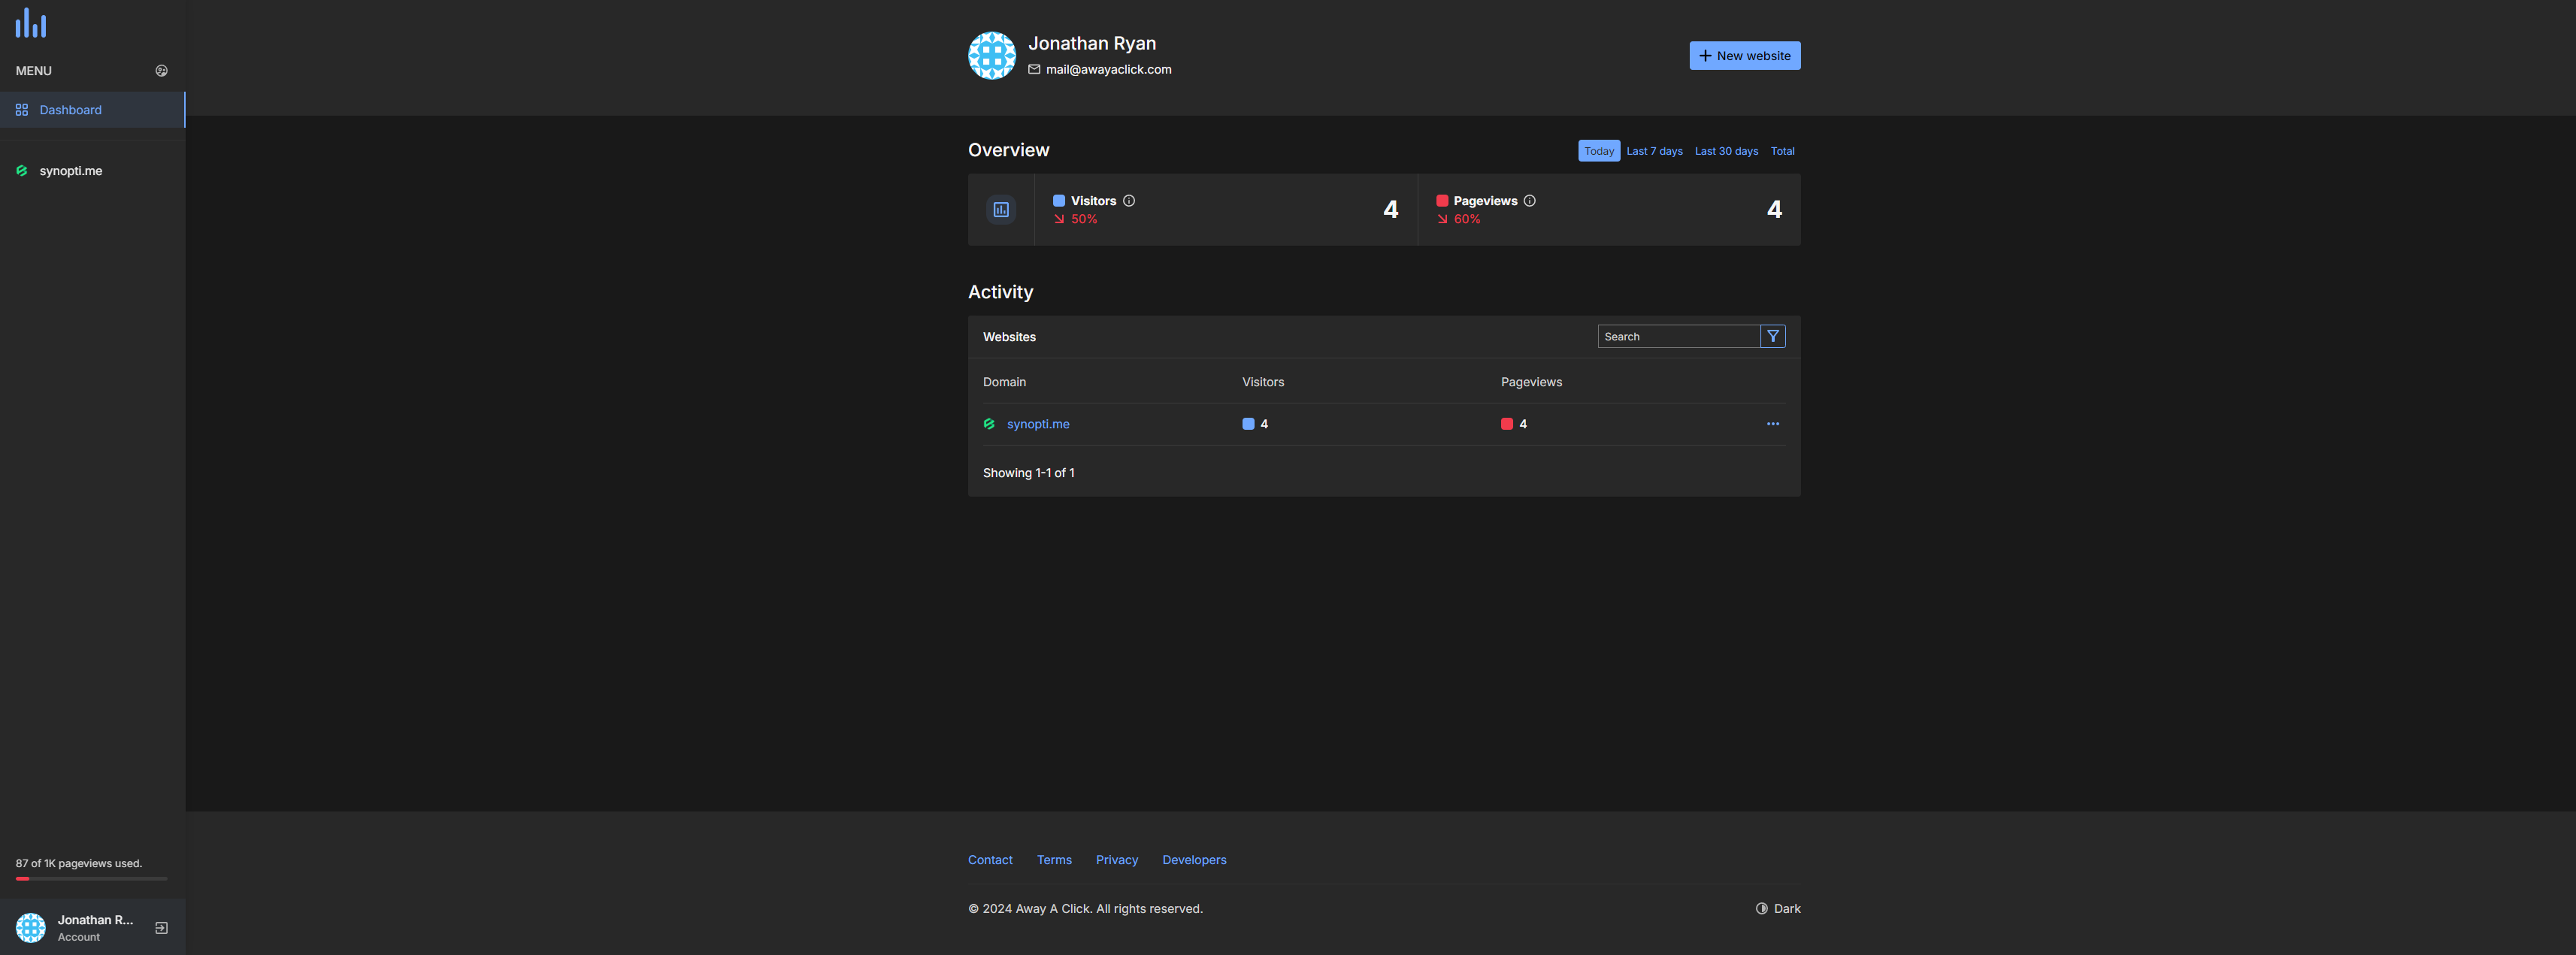This screenshot has width=2576, height=955.
Task: Open Dashboard in the sidebar menu
Action: pyautogui.click(x=70, y=110)
